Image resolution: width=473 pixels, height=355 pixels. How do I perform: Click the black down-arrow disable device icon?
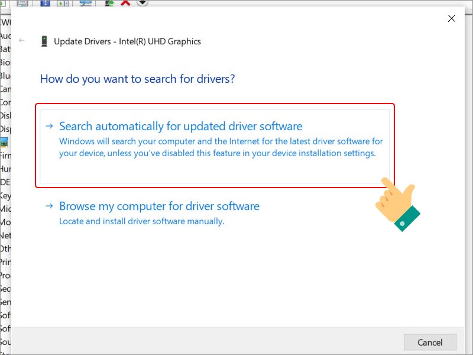click(x=142, y=2)
